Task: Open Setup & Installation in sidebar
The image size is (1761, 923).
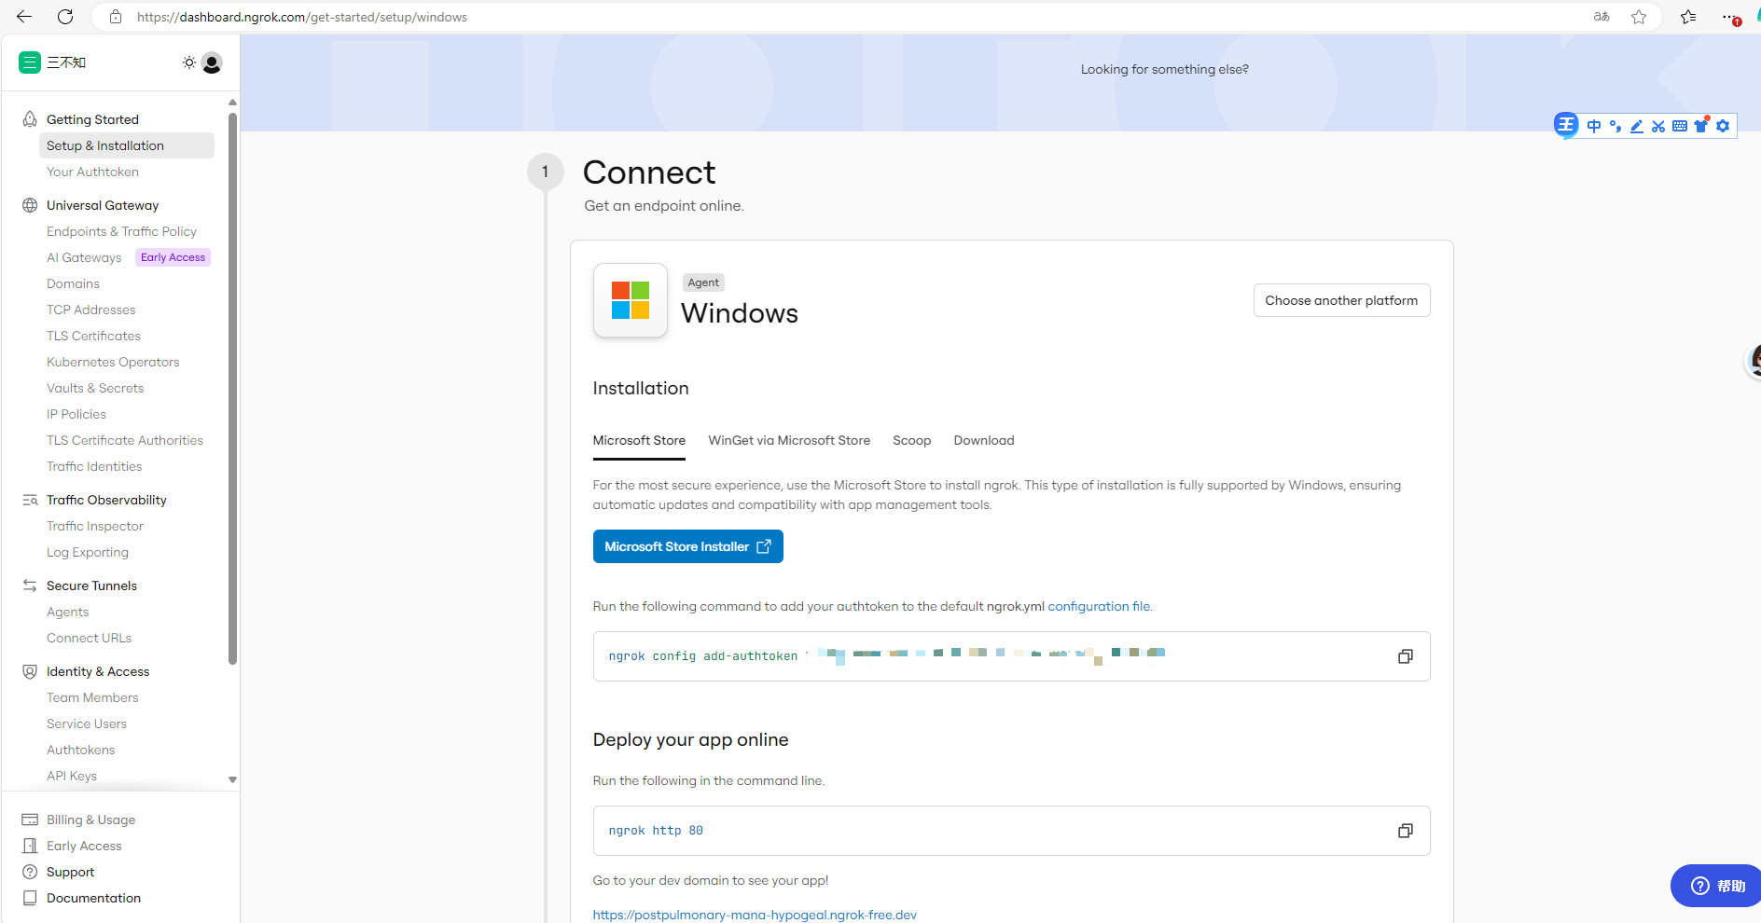Action: tap(127, 145)
